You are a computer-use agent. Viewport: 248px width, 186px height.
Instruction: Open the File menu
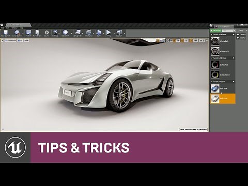click(2, 28)
